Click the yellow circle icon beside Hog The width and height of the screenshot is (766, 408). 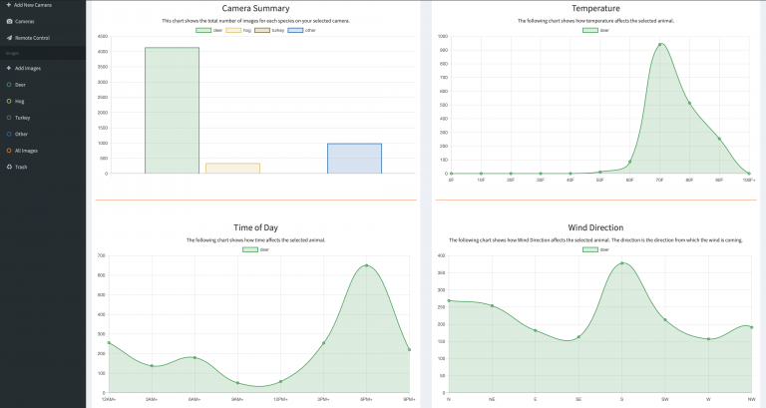(x=8, y=101)
